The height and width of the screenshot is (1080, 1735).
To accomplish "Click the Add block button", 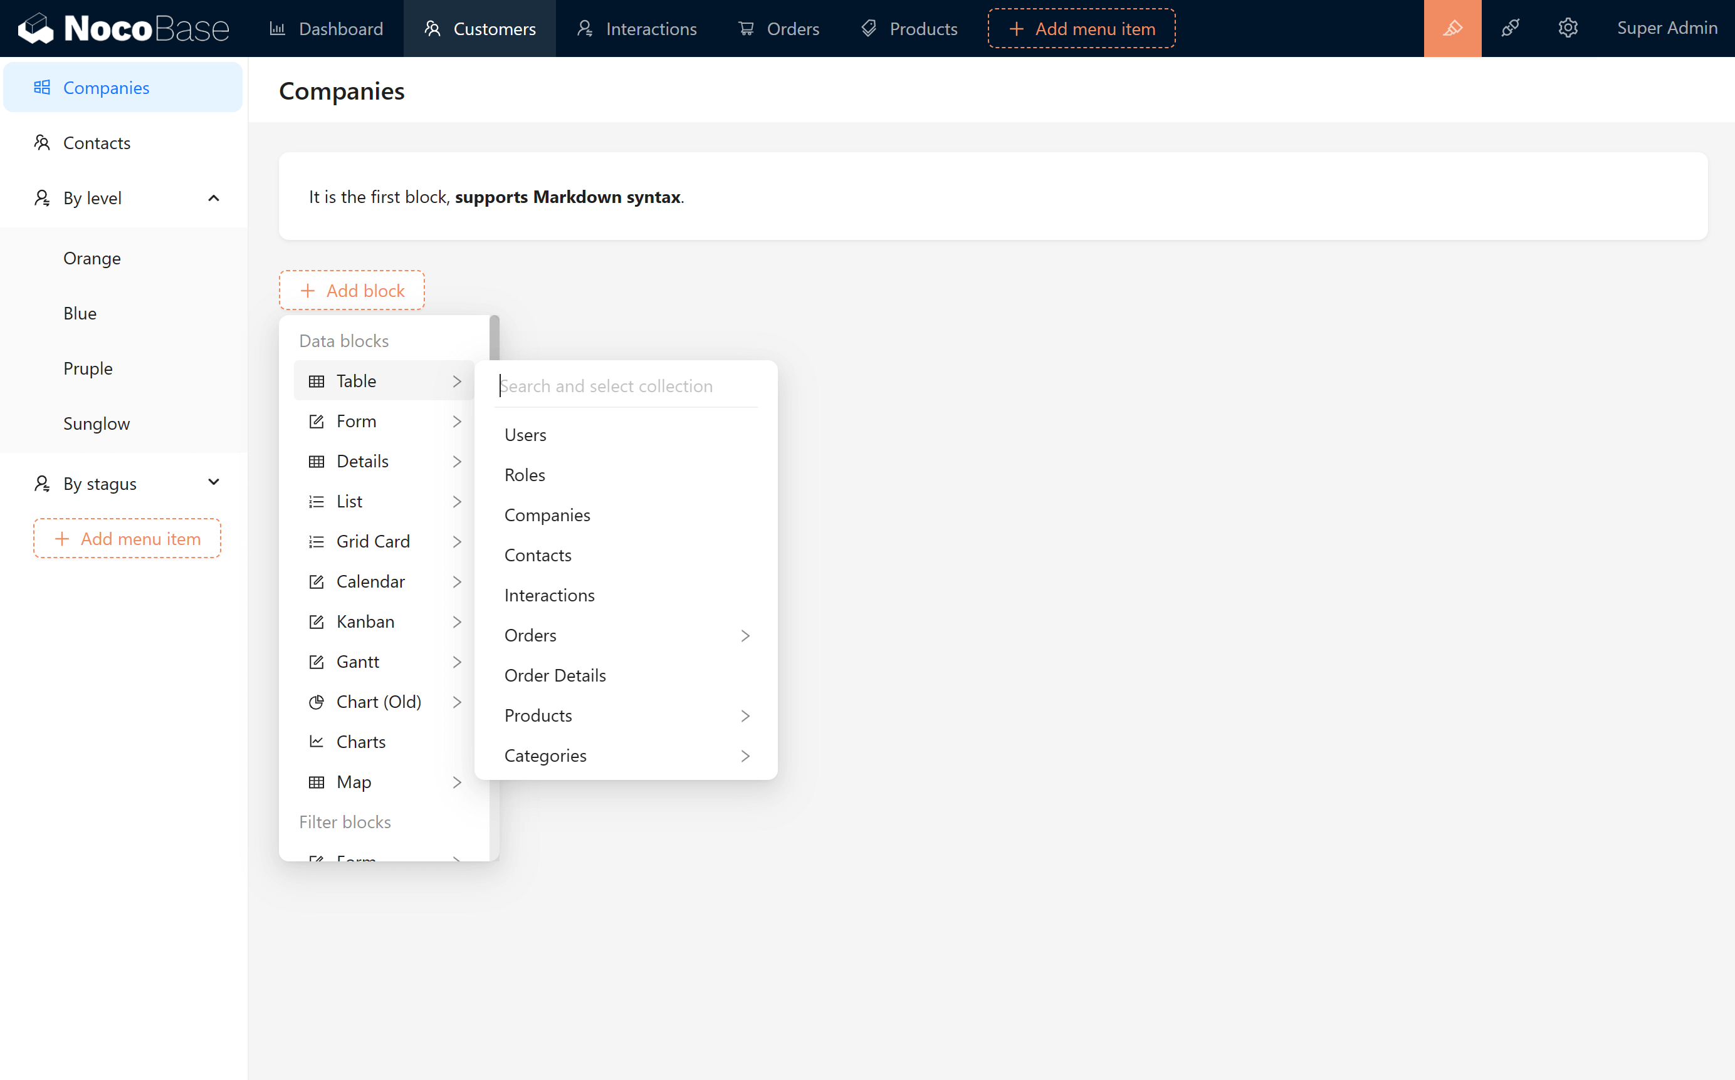I will pos(352,290).
